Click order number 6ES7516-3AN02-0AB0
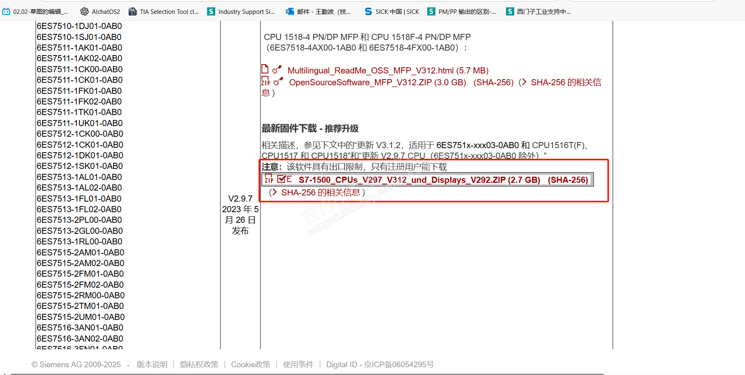 click(x=80, y=339)
